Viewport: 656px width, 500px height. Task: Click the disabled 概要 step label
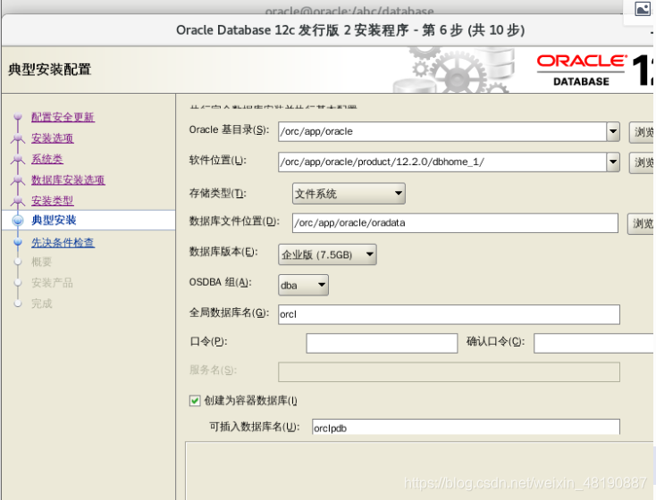point(41,262)
